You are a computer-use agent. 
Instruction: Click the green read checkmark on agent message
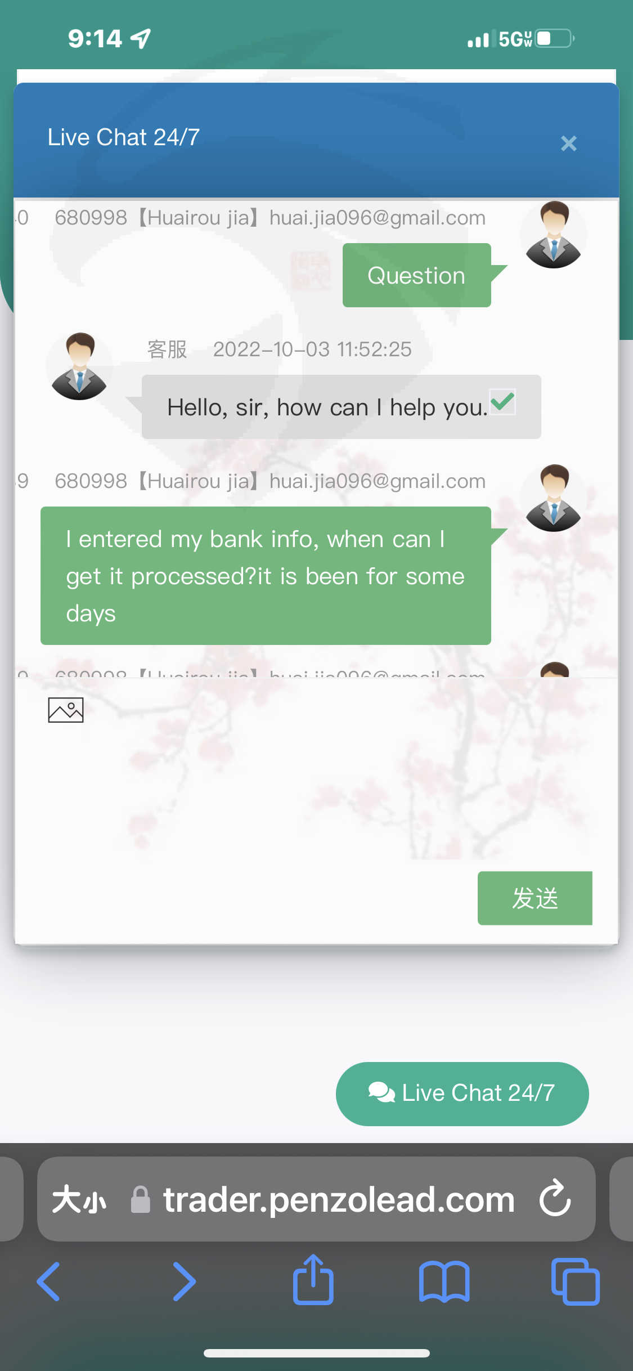pos(502,402)
